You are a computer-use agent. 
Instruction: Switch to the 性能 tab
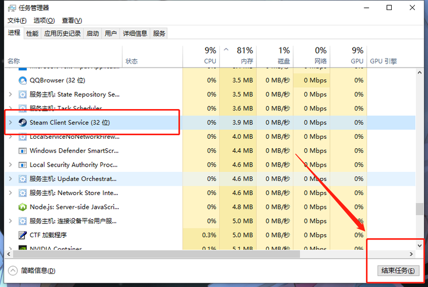click(32, 33)
